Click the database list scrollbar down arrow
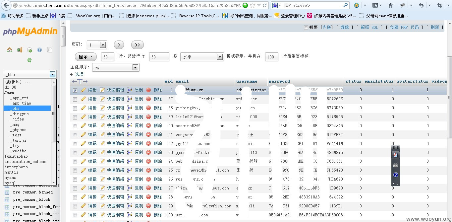 pos(53,183)
